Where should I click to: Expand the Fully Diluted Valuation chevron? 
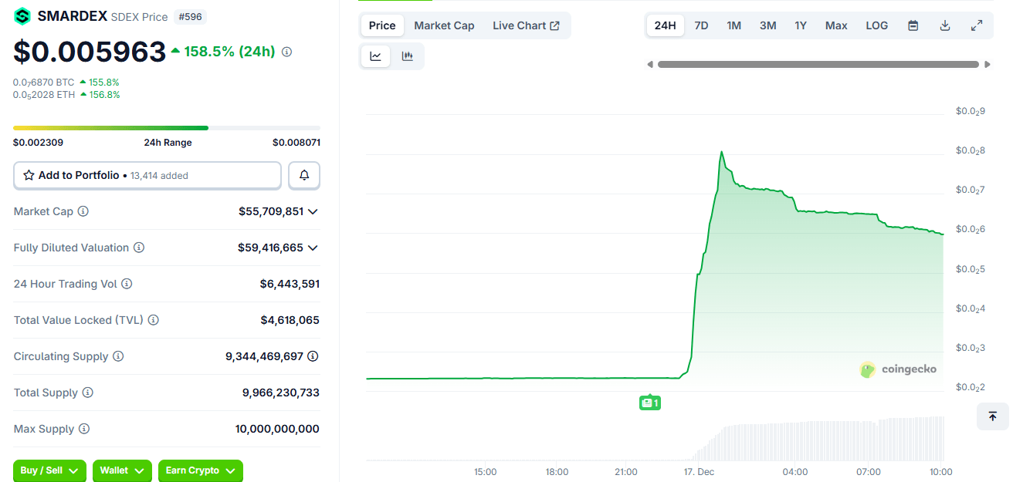click(x=313, y=248)
